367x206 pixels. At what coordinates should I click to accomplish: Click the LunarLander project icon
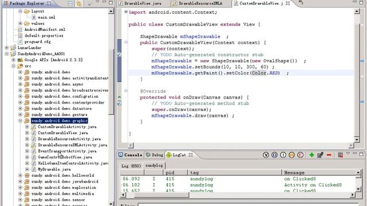tap(13, 47)
